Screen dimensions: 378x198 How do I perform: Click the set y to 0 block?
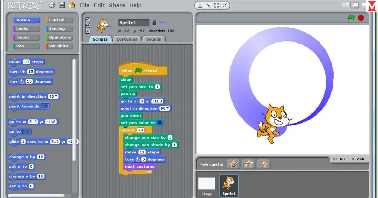pos(21,186)
